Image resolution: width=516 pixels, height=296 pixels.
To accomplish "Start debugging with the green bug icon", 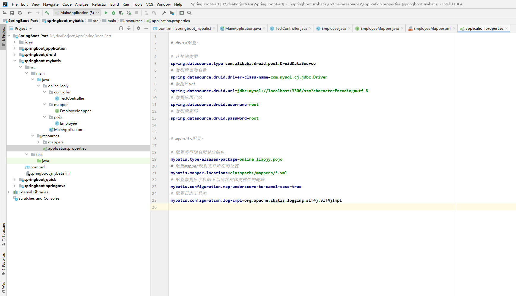I will click(114, 13).
